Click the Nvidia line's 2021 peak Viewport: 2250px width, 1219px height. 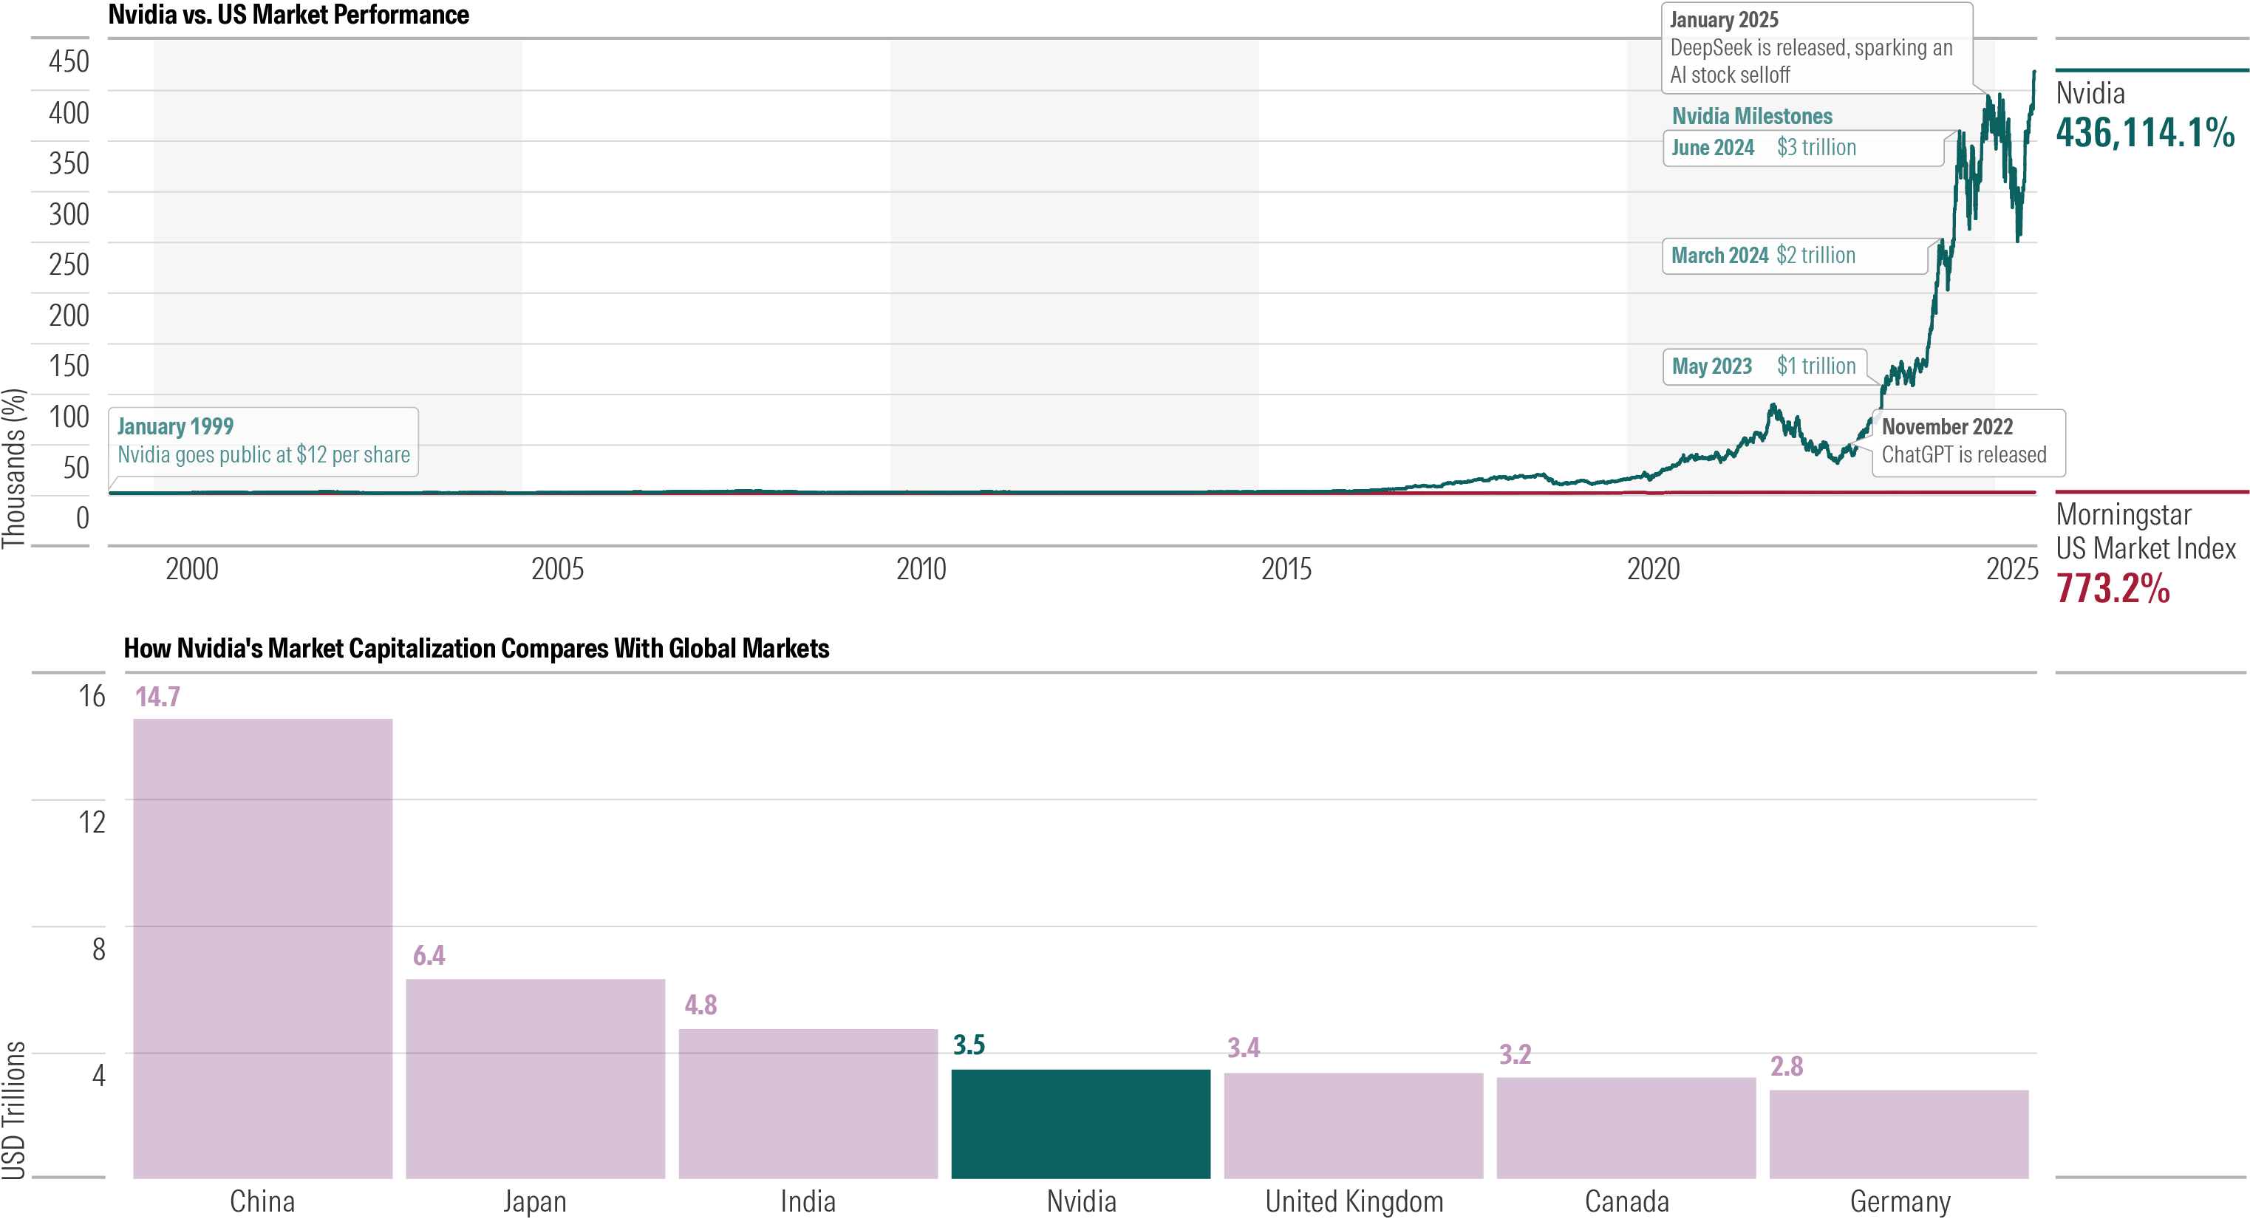1772,406
